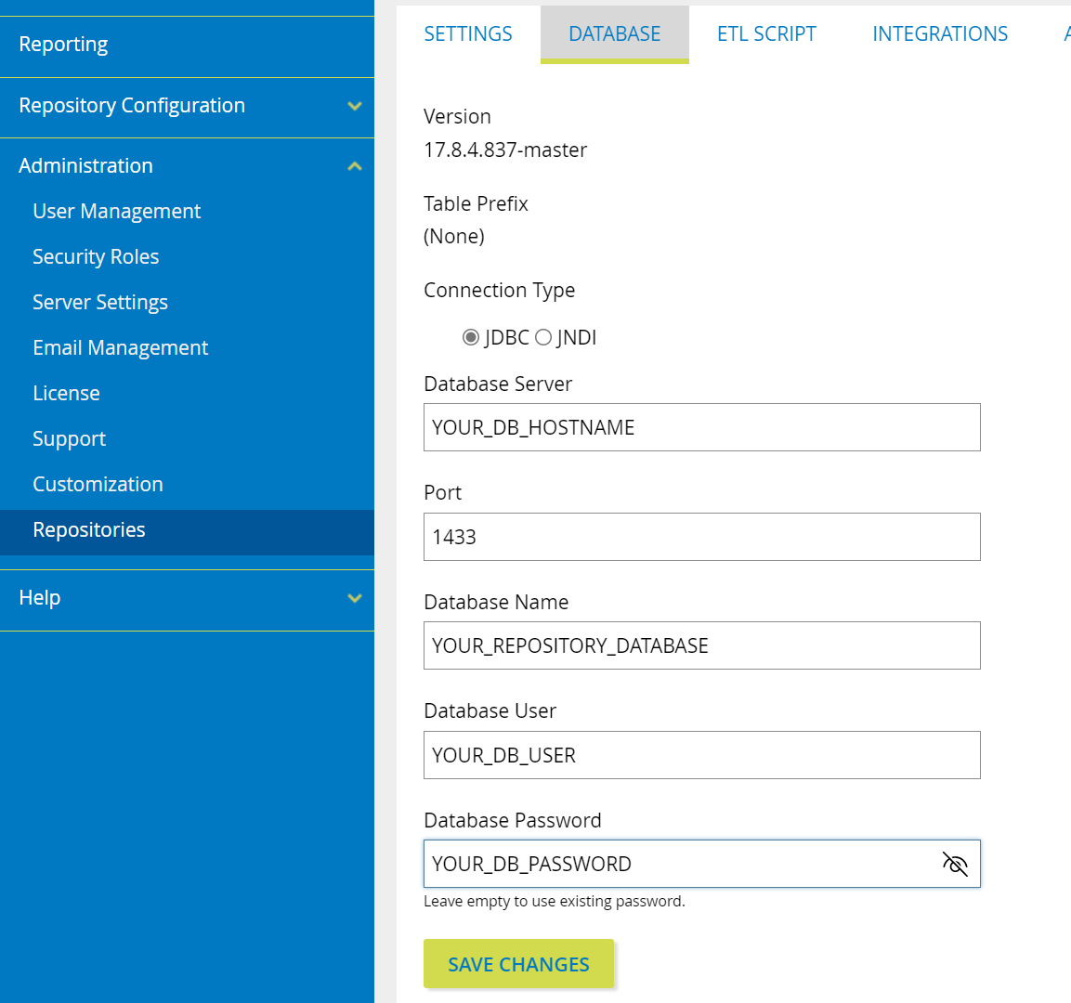Navigate to Server Settings
Viewport: 1071px width, 1003px height.
pos(100,303)
